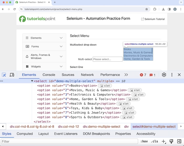
Task: Click the div.demo-multiple-select breadcrumb
Action: click(x=101, y=127)
